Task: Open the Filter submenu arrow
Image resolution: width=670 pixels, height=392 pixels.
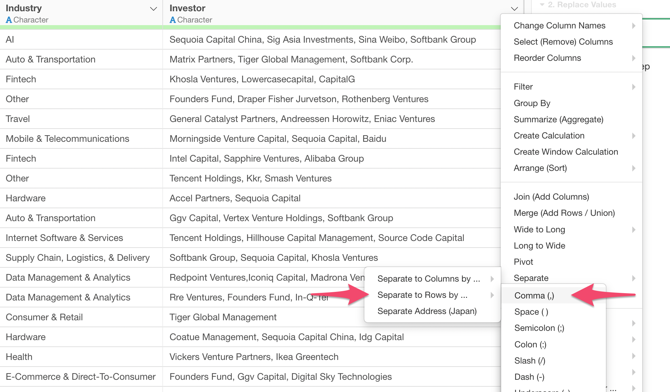Action: [634, 87]
